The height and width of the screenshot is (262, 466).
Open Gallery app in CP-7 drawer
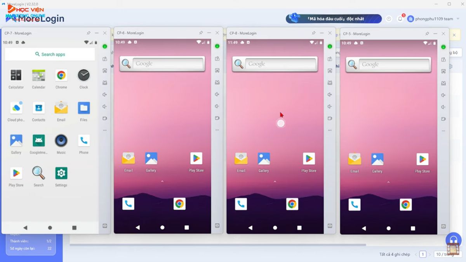16,141
